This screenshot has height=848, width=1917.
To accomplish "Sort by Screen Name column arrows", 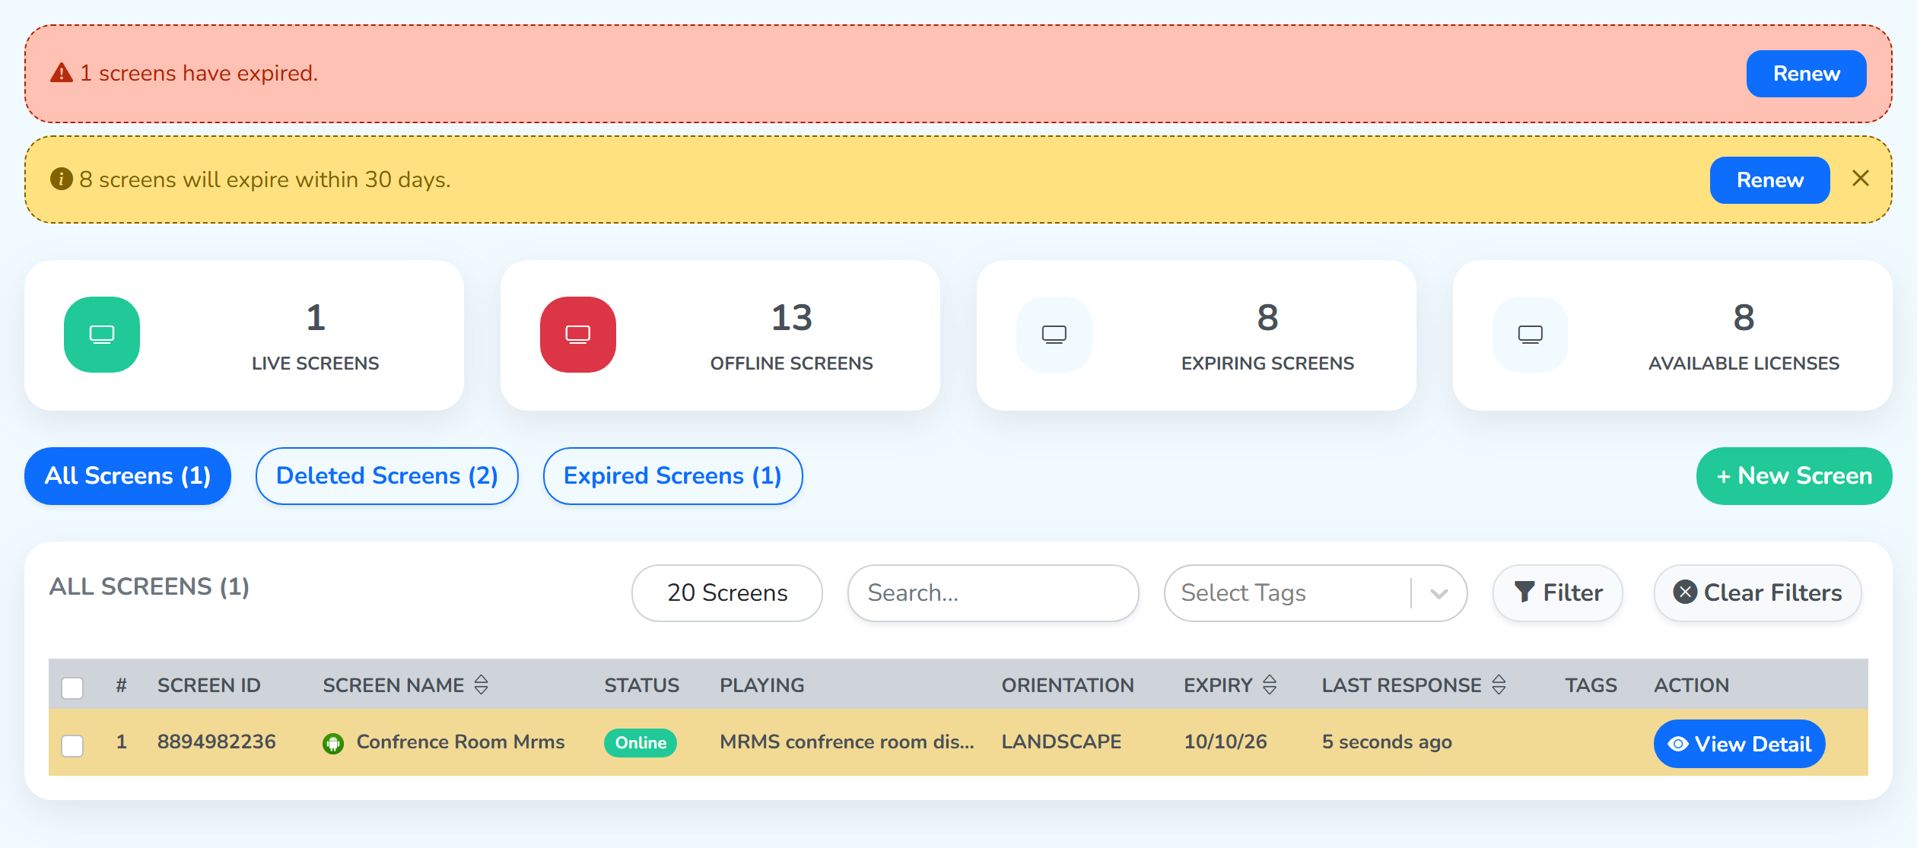I will tap(482, 684).
